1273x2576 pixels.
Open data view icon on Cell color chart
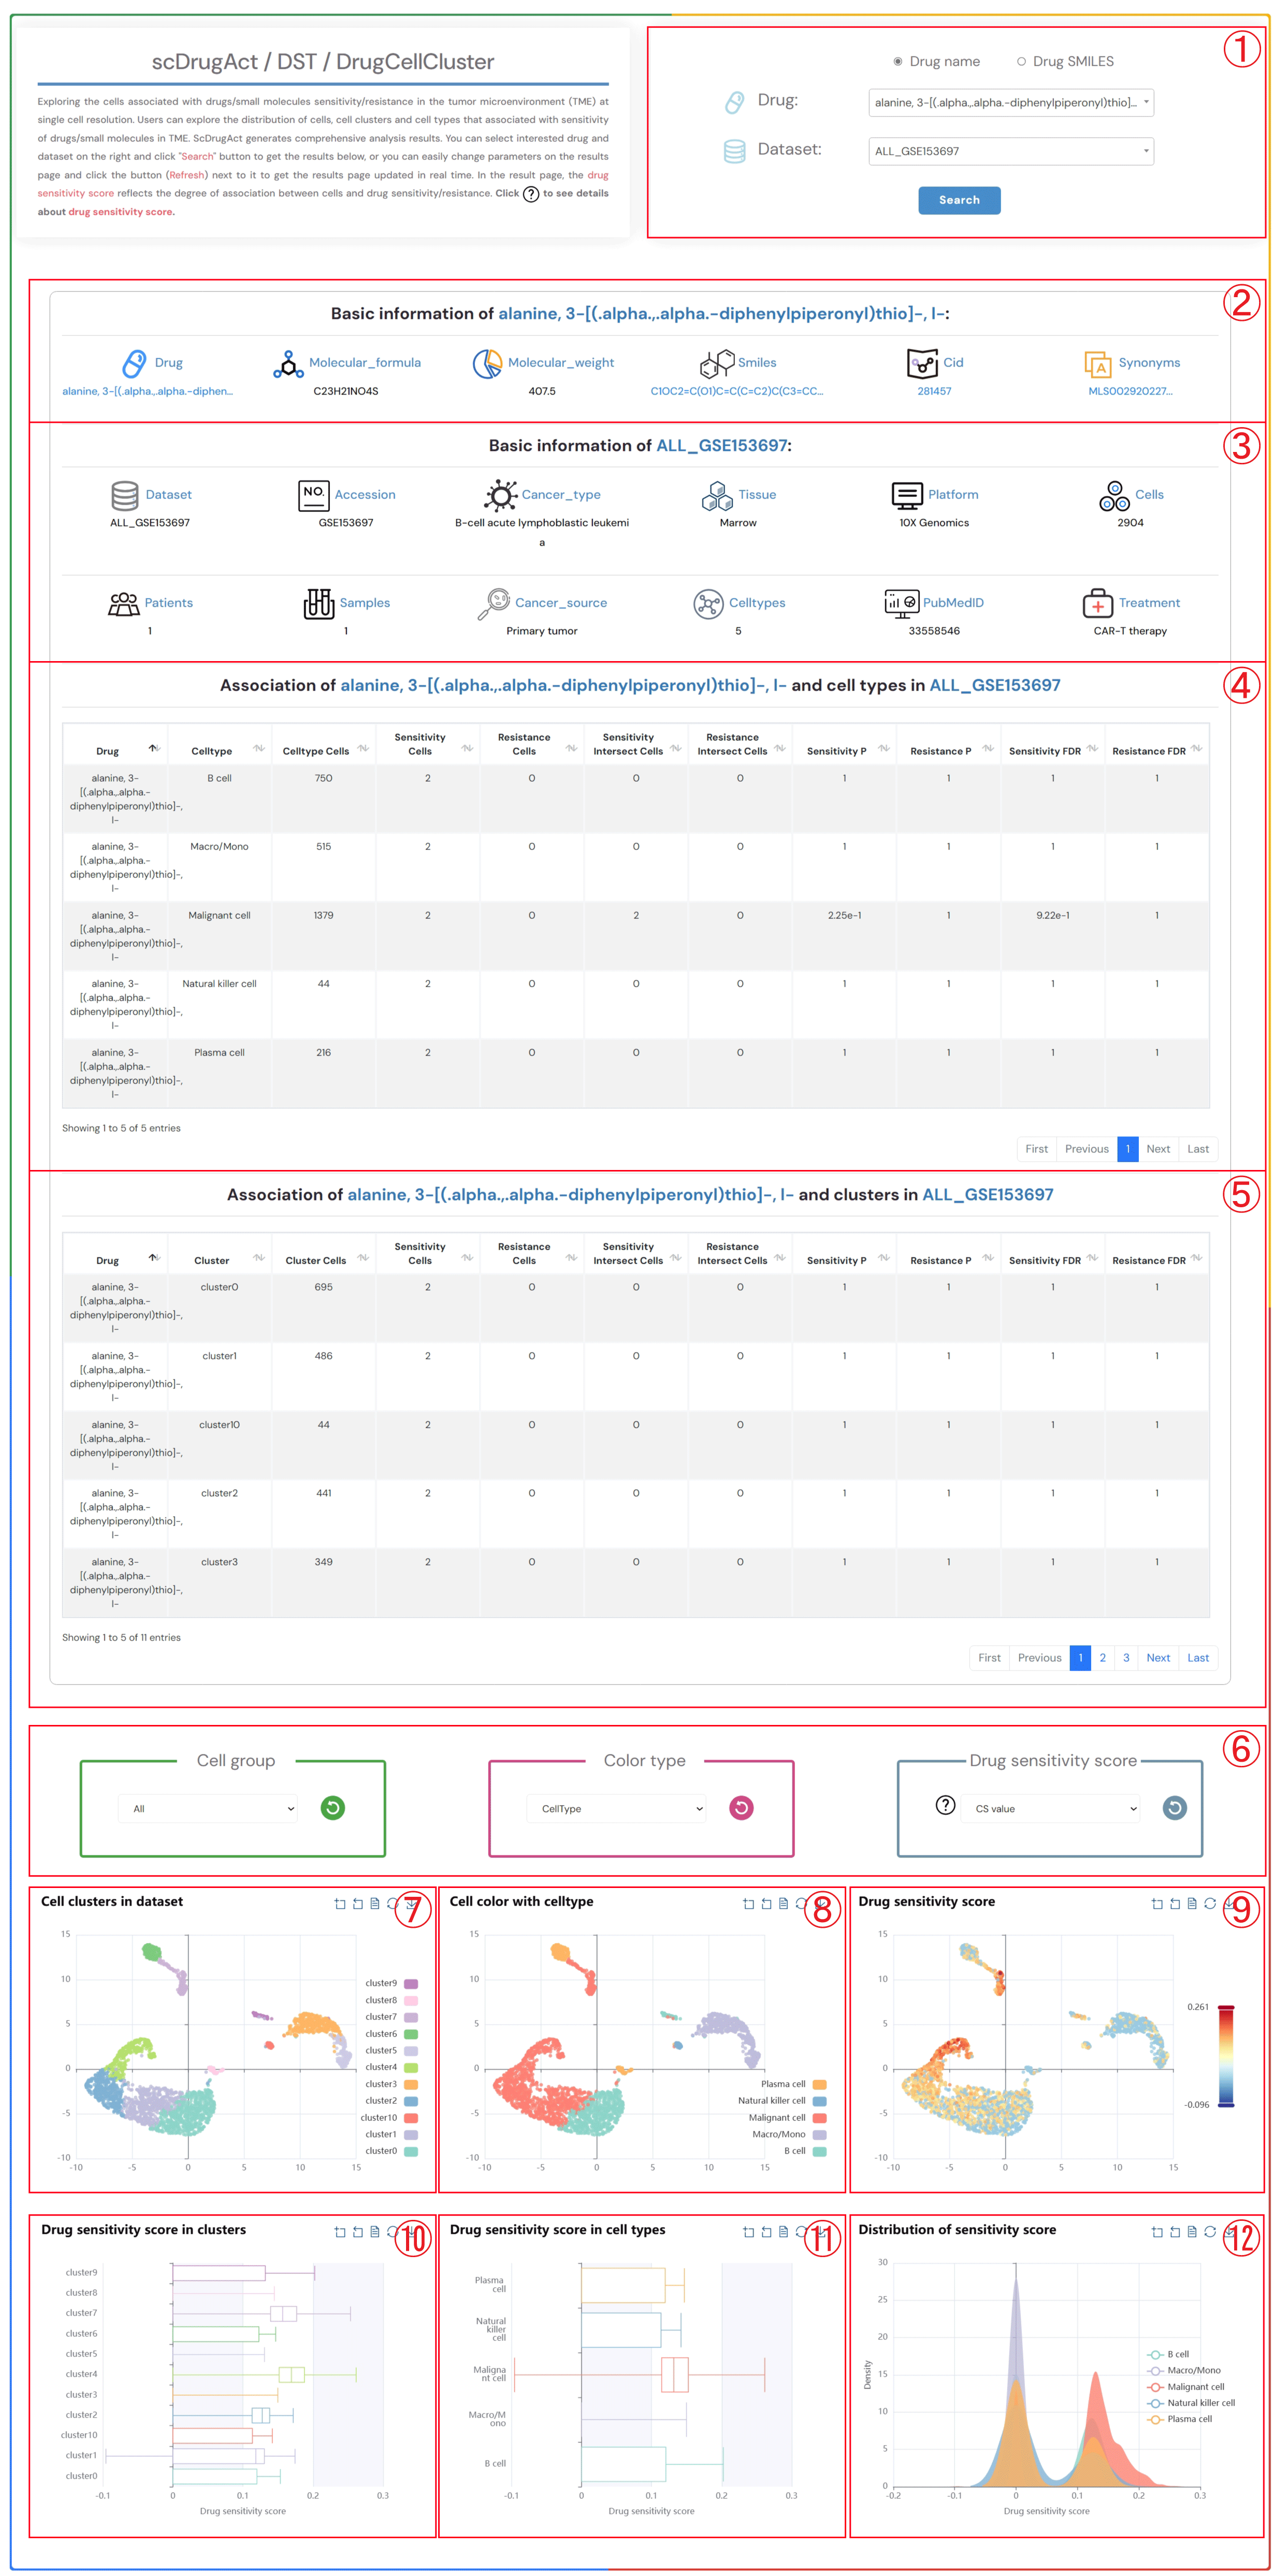[x=784, y=1903]
